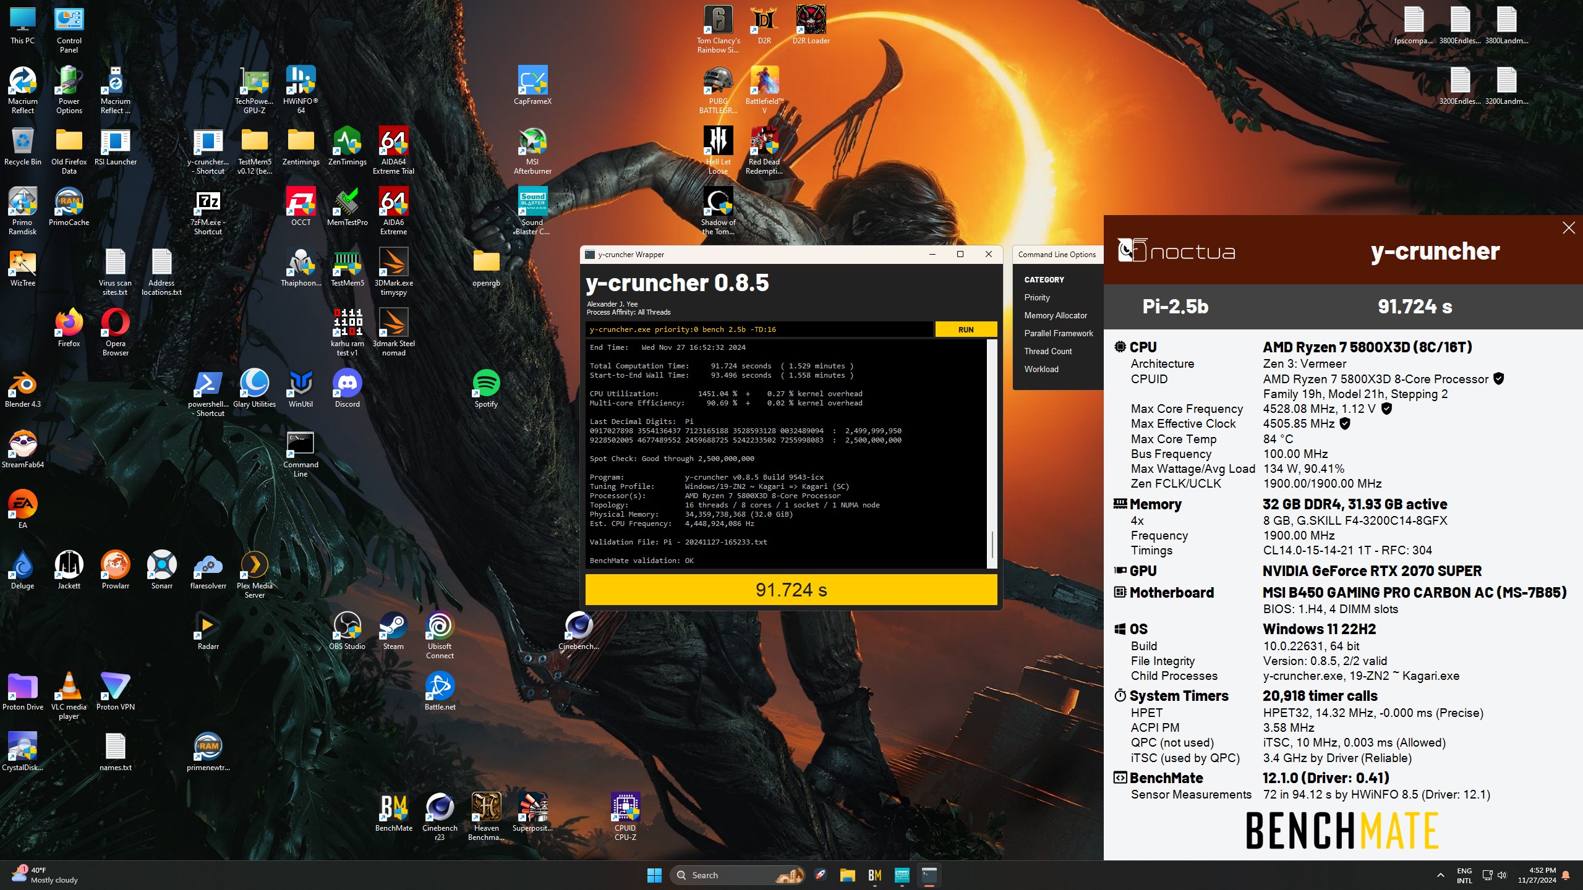Select the MSI Afterburner desktop icon

pos(532,150)
